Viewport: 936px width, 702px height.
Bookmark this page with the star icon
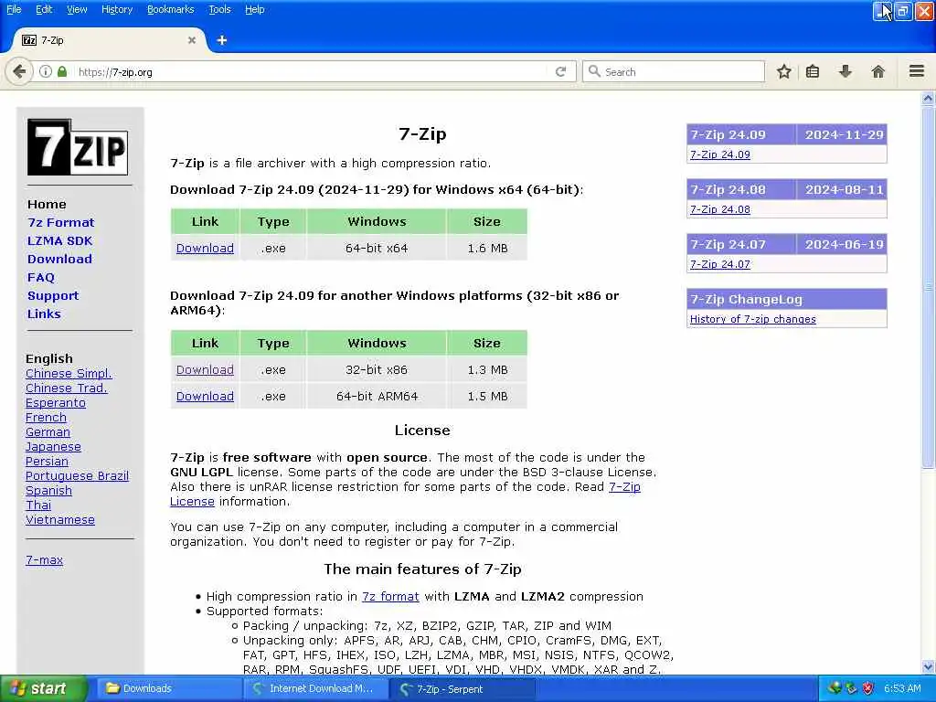pyautogui.click(x=783, y=71)
